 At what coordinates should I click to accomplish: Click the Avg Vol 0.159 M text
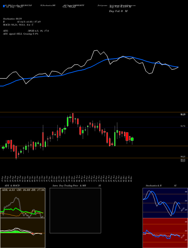pos(120,7)
